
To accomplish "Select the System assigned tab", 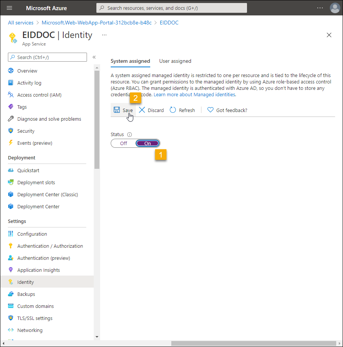I will [130, 61].
